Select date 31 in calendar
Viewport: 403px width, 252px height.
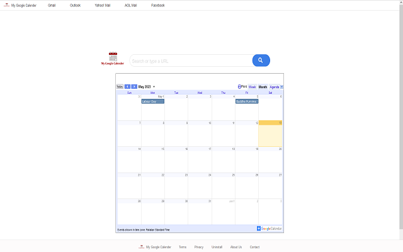[x=210, y=201]
